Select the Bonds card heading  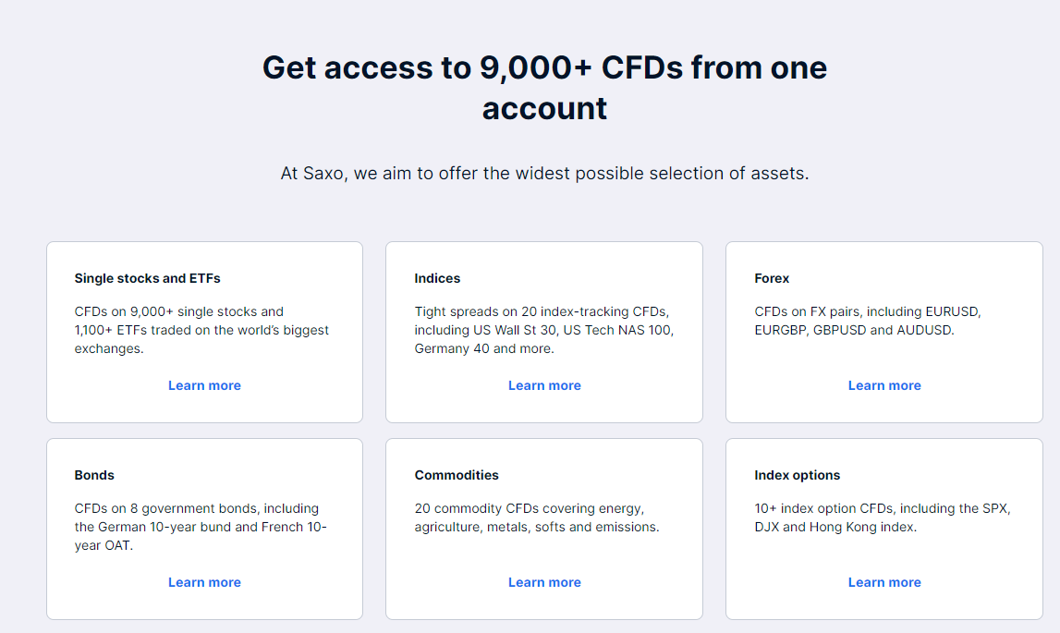(94, 475)
